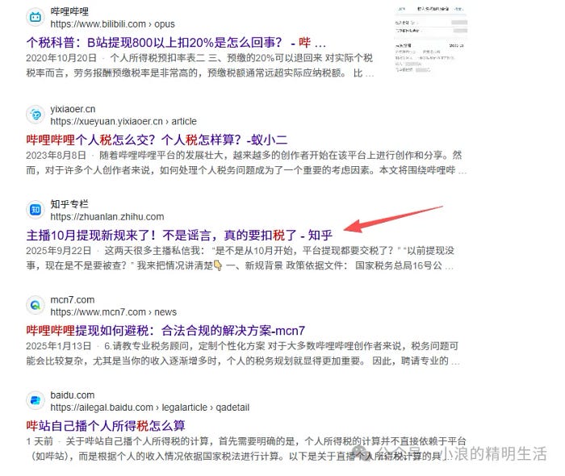
Task: Click the site name '哔哩哔哩'
Action: coord(69,11)
